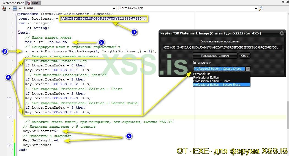Viewport: 289px width, 156px height.
Task: Click the 'end;' line at procedure bottom
Action: (23, 150)
